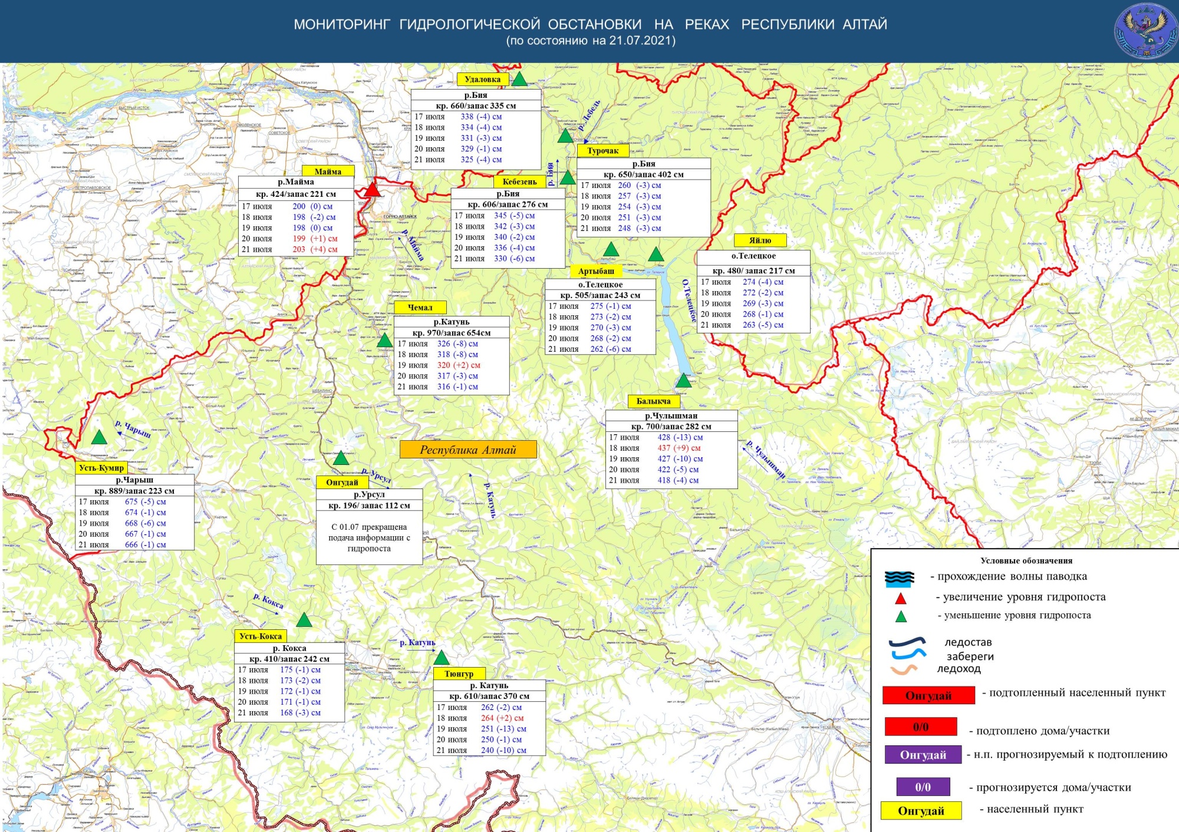The image size is (1179, 832).
Task: Click 21 июля 330 (-6) см in Кебезень table
Action: 495,259
